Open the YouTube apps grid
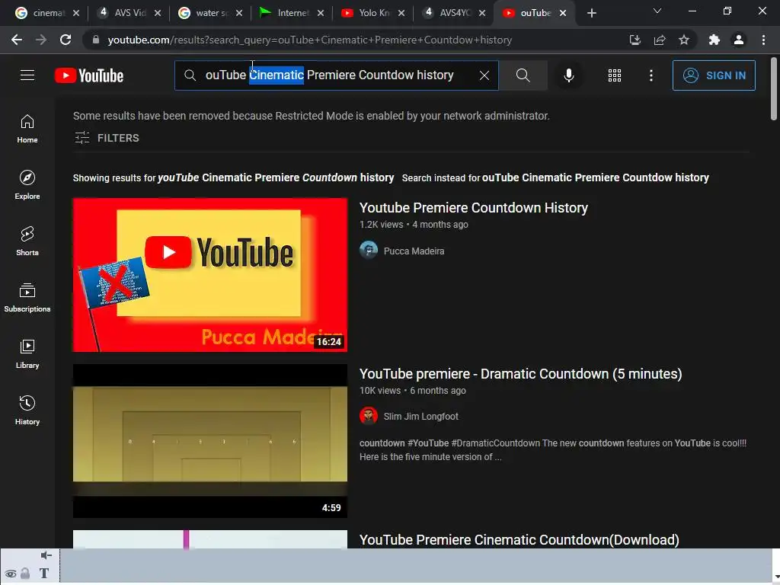 tap(615, 75)
